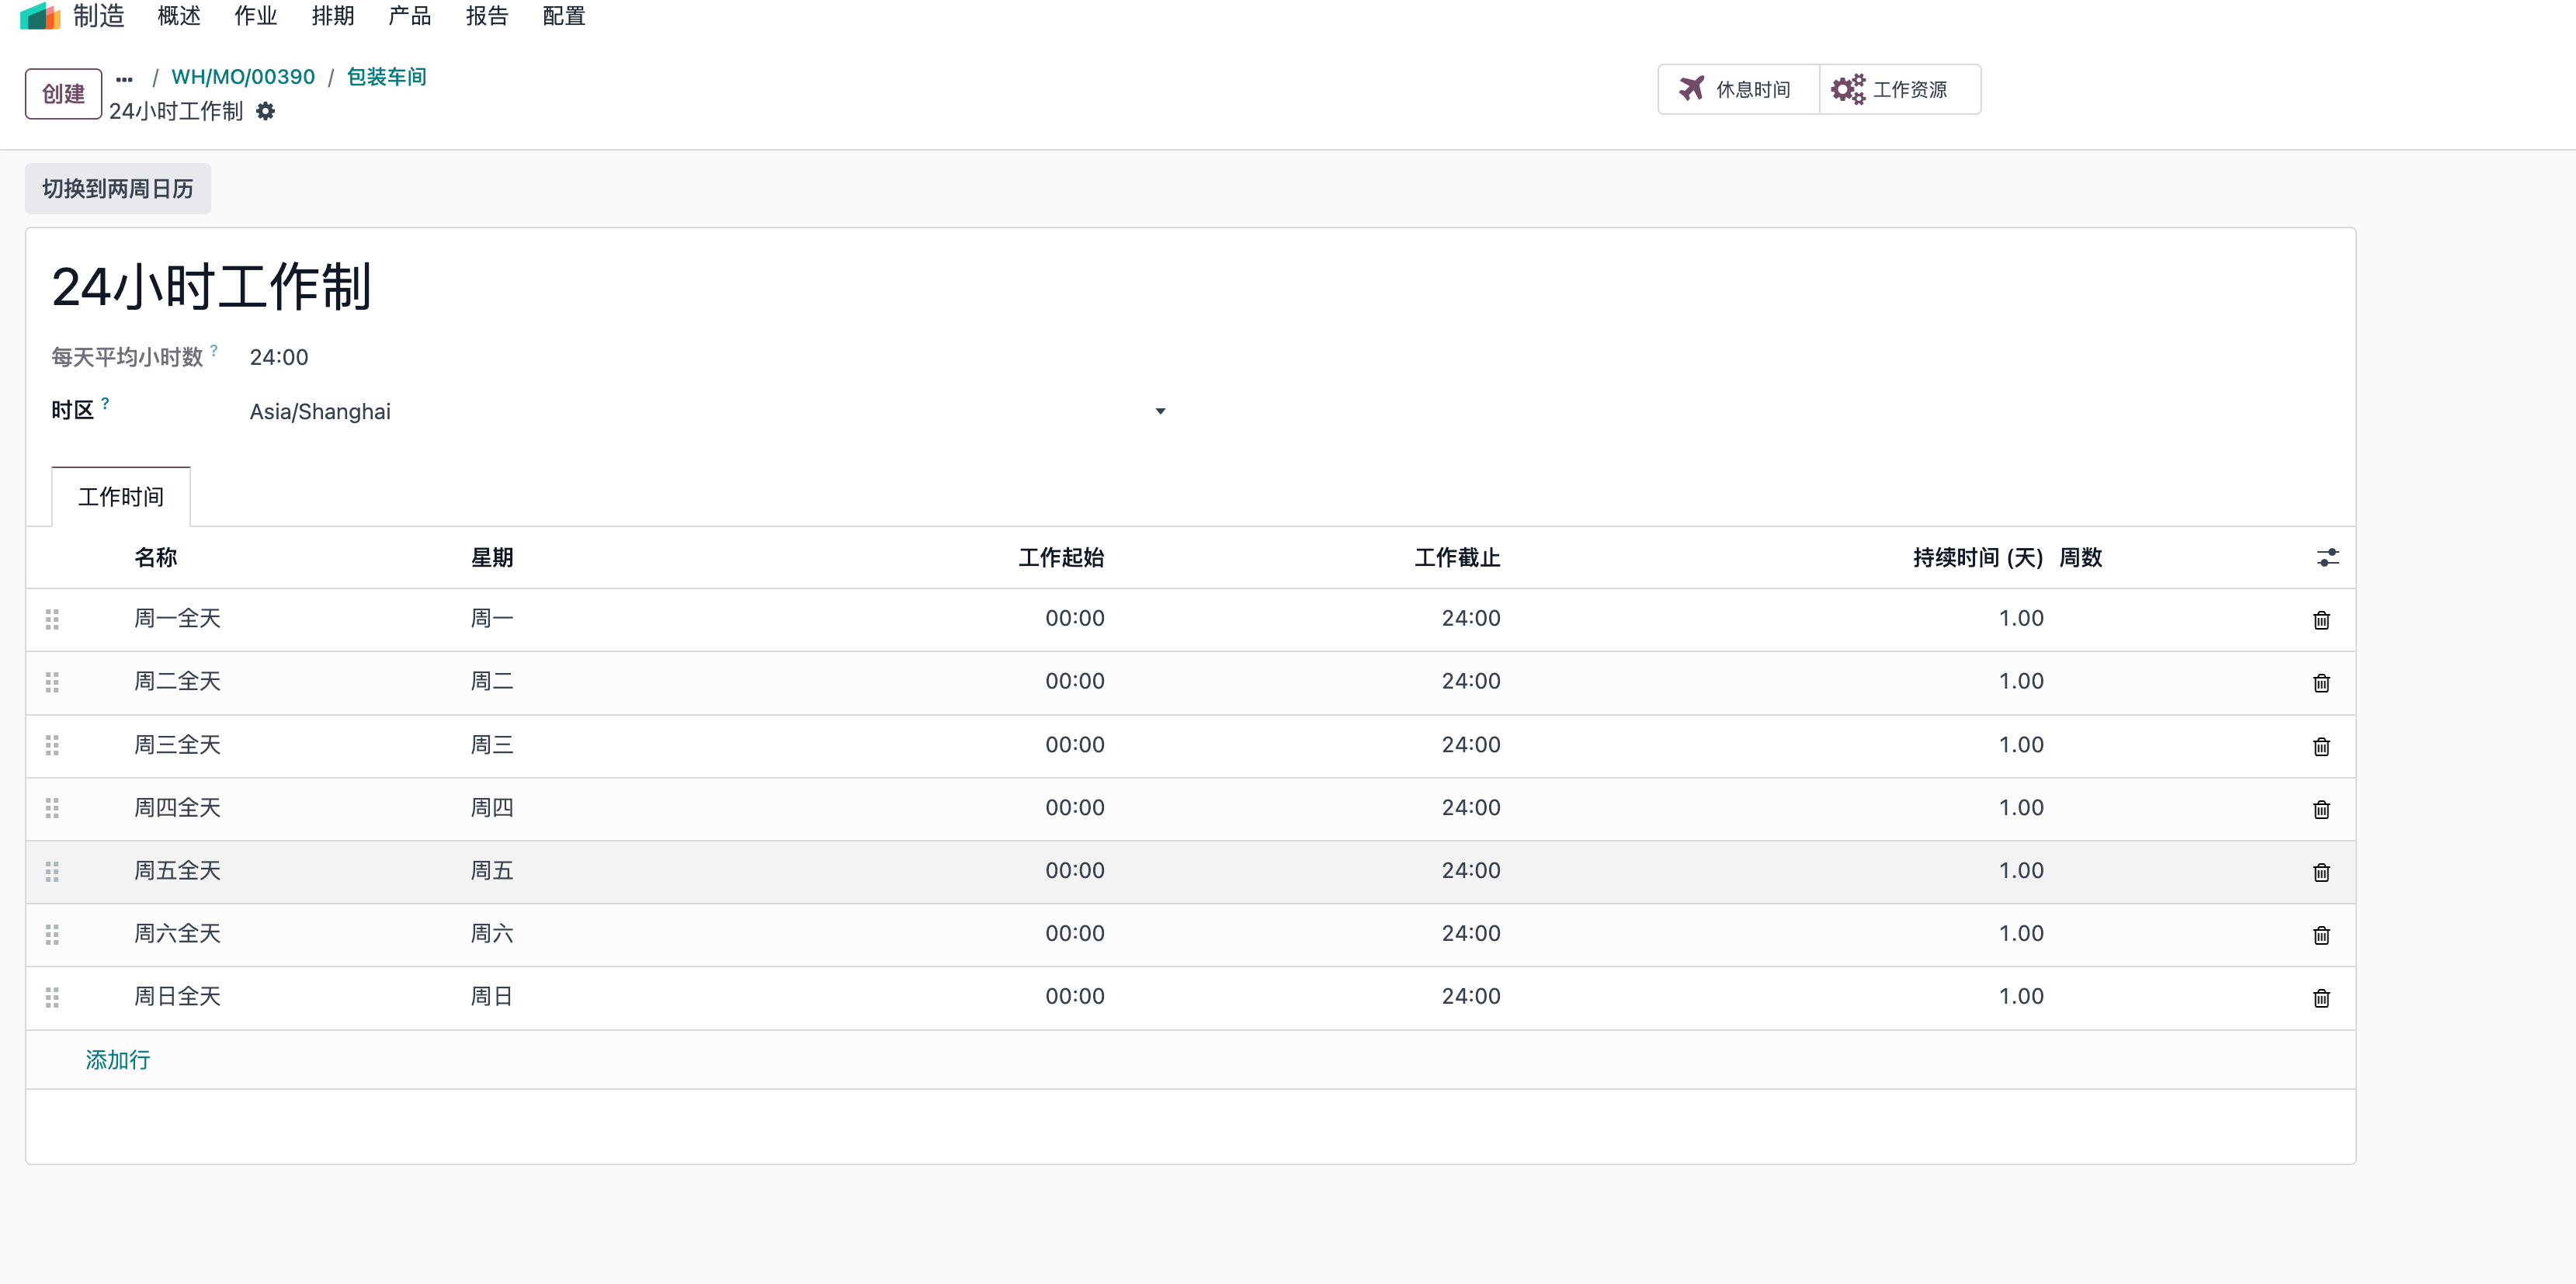Click the drag handle of 周五全天 row
Screen dimensions: 2576x1284
coord(52,871)
